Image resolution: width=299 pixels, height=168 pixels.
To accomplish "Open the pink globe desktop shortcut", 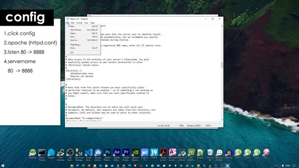I will coord(266,154).
